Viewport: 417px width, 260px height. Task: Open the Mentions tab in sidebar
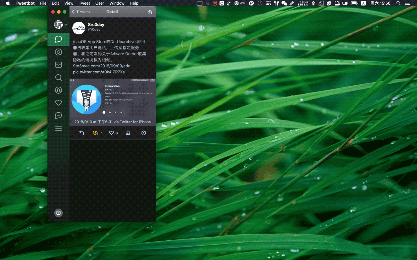[58, 52]
